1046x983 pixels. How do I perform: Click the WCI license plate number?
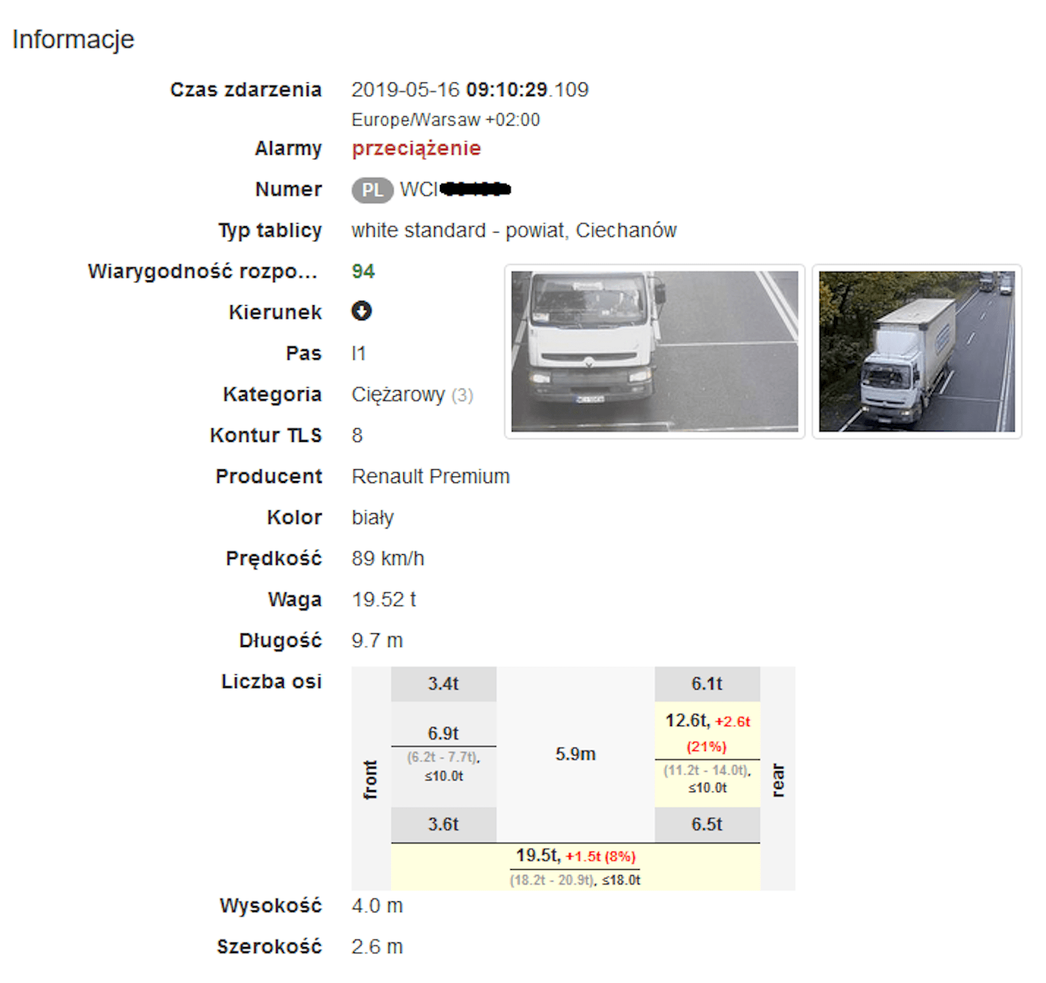pos(455,190)
